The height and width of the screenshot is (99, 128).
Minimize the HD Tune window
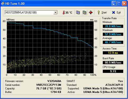114,4
